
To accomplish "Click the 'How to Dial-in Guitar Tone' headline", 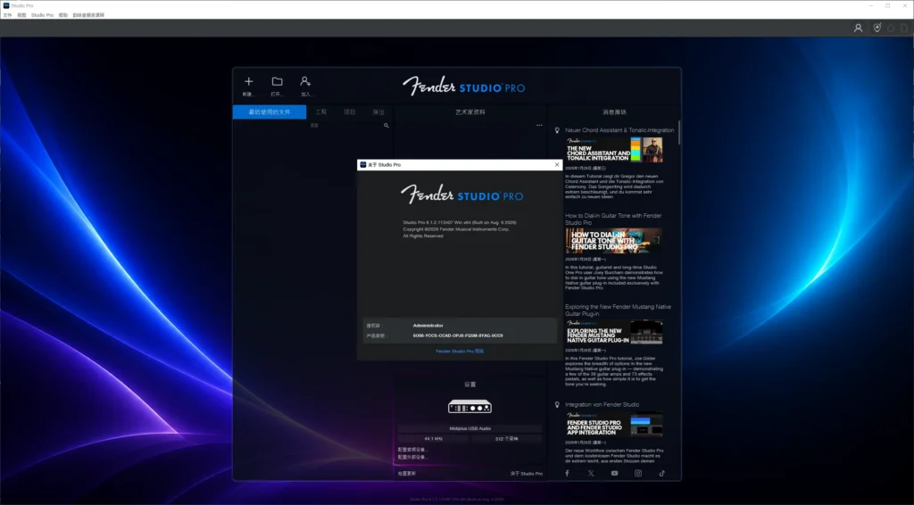I will click(x=613, y=219).
